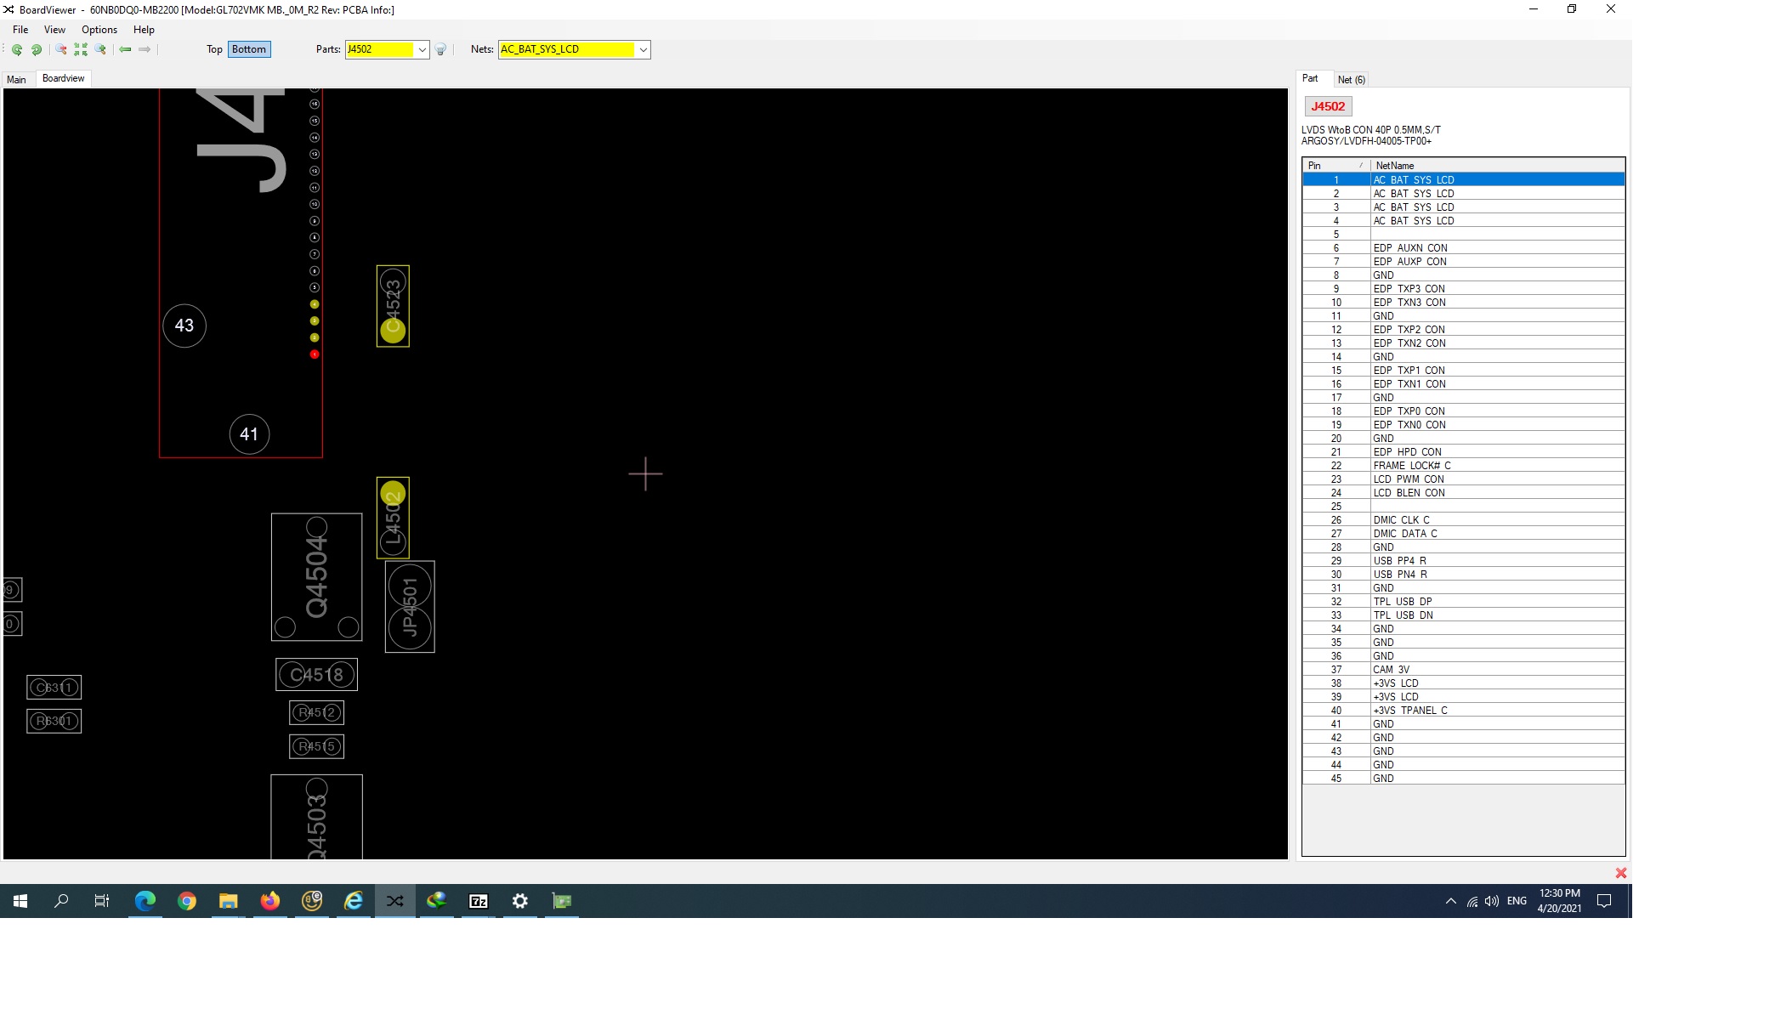Click the zoom out magnifier icon

[61, 50]
